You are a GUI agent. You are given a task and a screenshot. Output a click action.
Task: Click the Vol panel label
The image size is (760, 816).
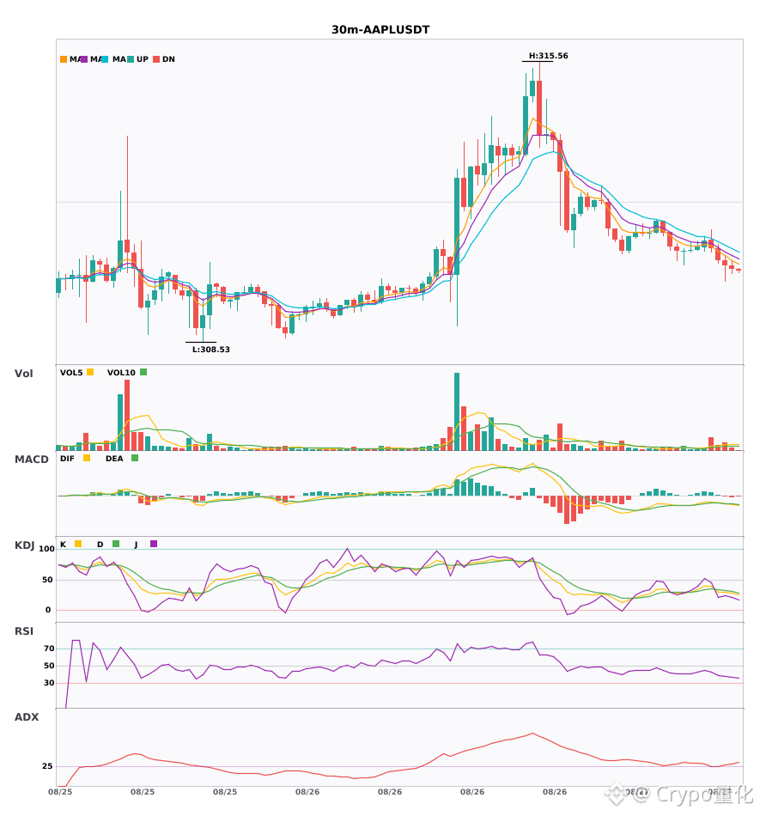(x=23, y=374)
